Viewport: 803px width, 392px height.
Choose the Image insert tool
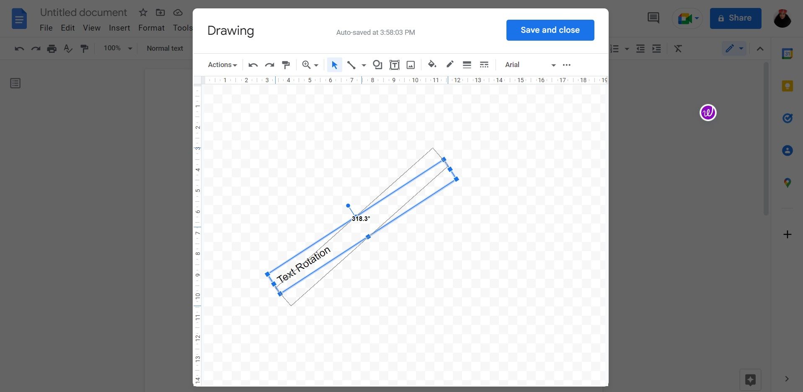tap(411, 65)
